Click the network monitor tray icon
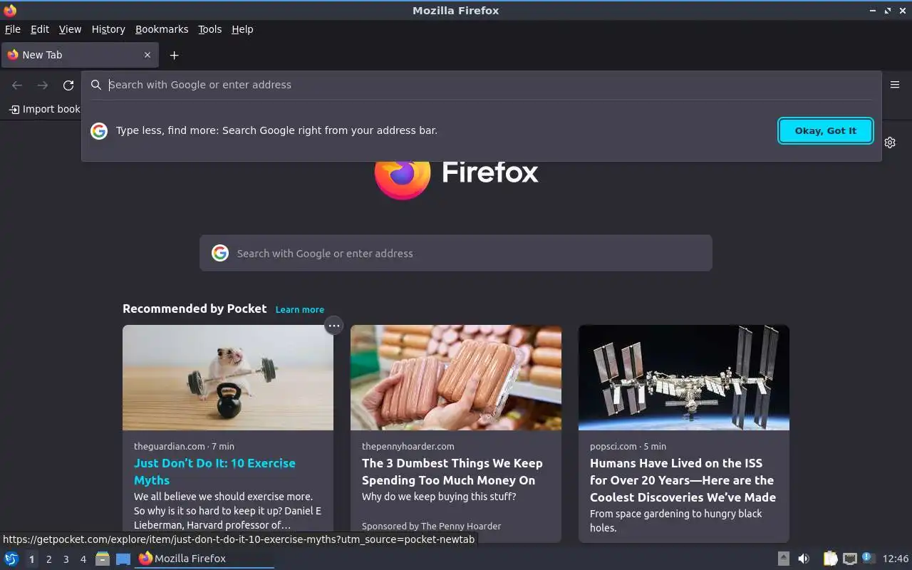The width and height of the screenshot is (912, 570). click(x=849, y=559)
